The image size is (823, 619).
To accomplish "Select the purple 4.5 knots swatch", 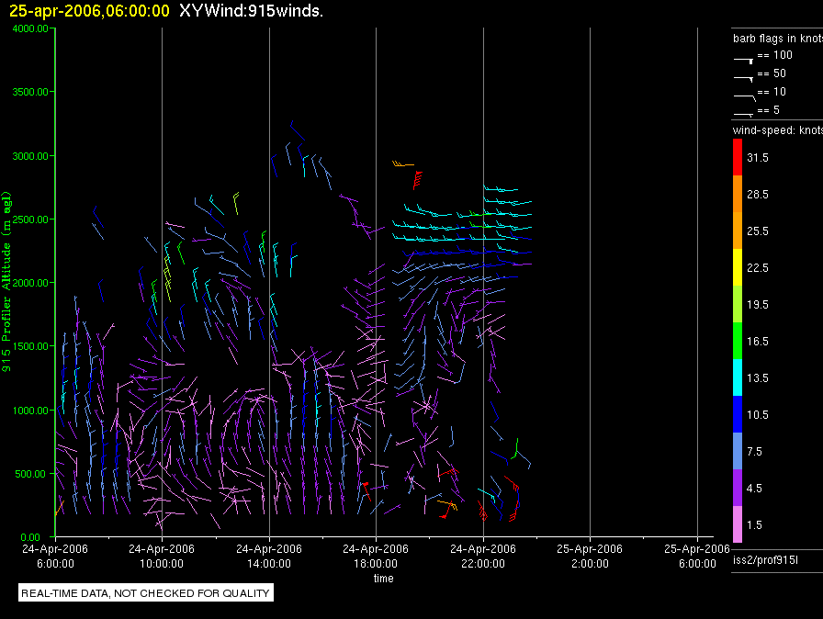I will pos(738,488).
